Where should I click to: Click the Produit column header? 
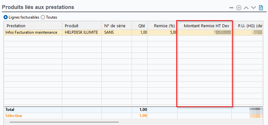click(82, 26)
